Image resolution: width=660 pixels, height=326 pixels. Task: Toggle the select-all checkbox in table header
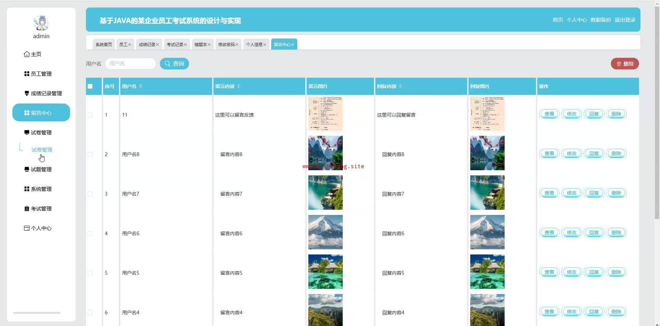coord(90,86)
